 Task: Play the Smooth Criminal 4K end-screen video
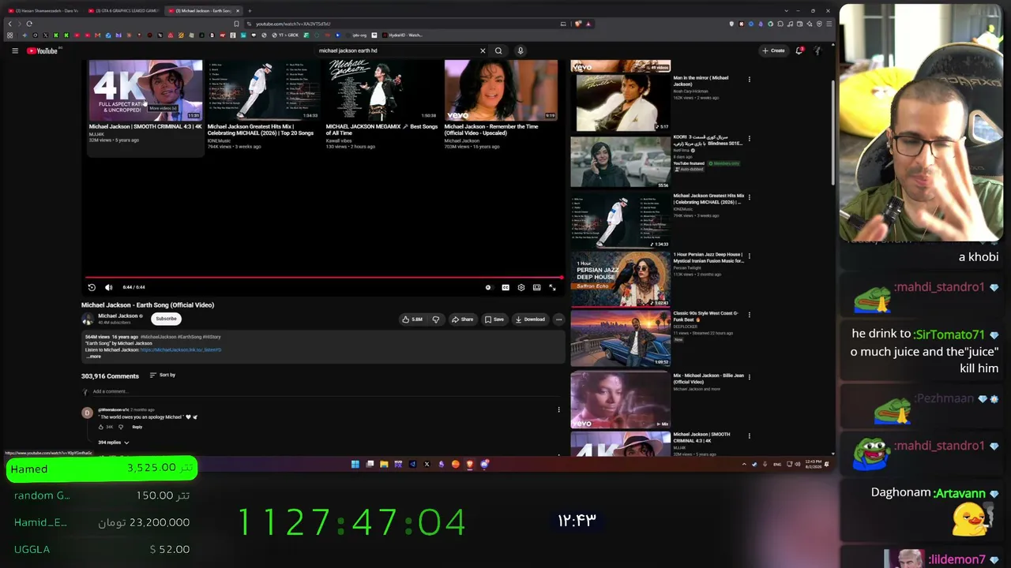tap(145, 90)
